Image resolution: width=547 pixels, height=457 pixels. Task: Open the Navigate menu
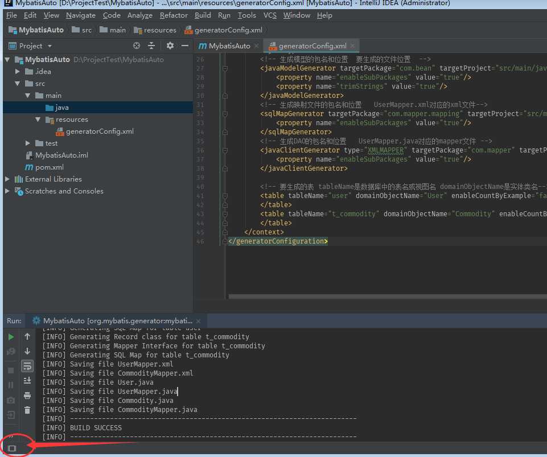(x=81, y=15)
